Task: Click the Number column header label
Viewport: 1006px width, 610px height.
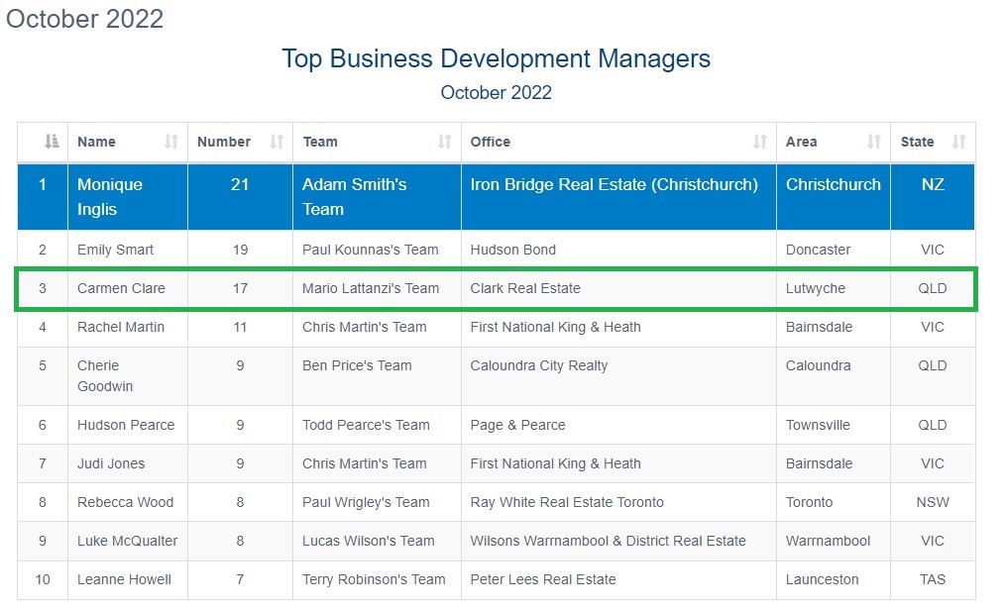Action: point(224,142)
